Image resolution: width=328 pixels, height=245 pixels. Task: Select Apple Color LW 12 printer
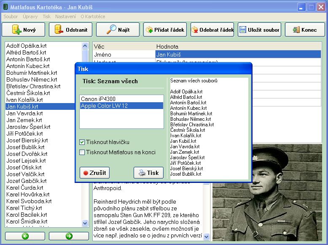[121, 106]
